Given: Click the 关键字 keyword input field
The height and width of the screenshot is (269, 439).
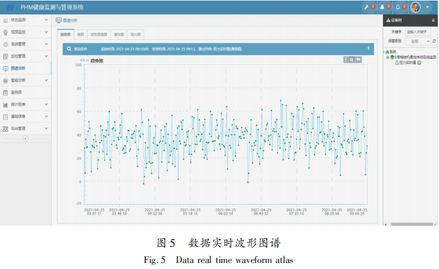Looking at the screenshot, I should [418, 32].
